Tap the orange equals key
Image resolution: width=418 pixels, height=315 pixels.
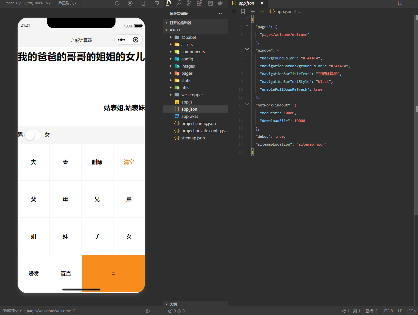pyautogui.click(x=113, y=274)
